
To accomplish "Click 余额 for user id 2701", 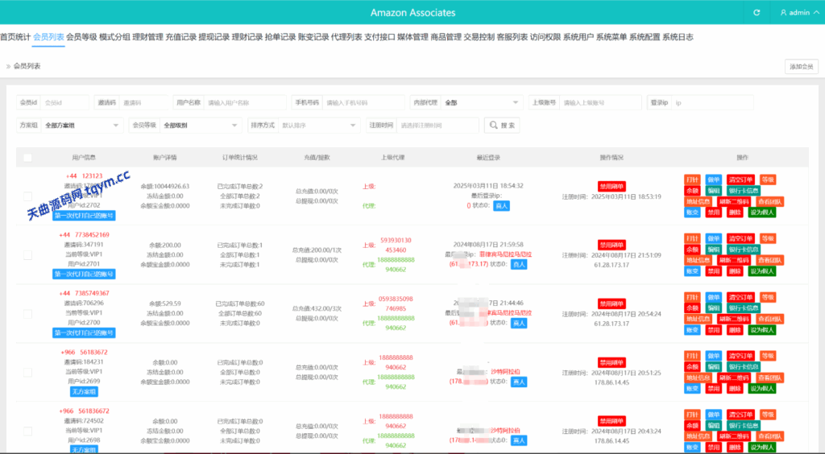I will pyautogui.click(x=692, y=250).
